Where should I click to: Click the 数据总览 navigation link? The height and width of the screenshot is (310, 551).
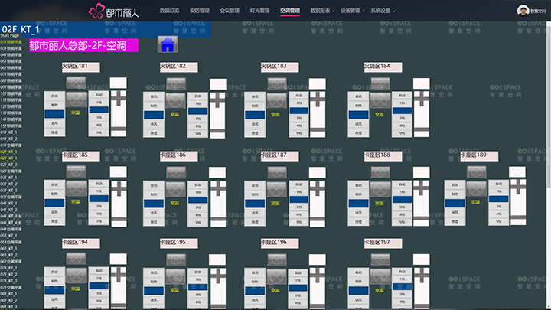[169, 11]
